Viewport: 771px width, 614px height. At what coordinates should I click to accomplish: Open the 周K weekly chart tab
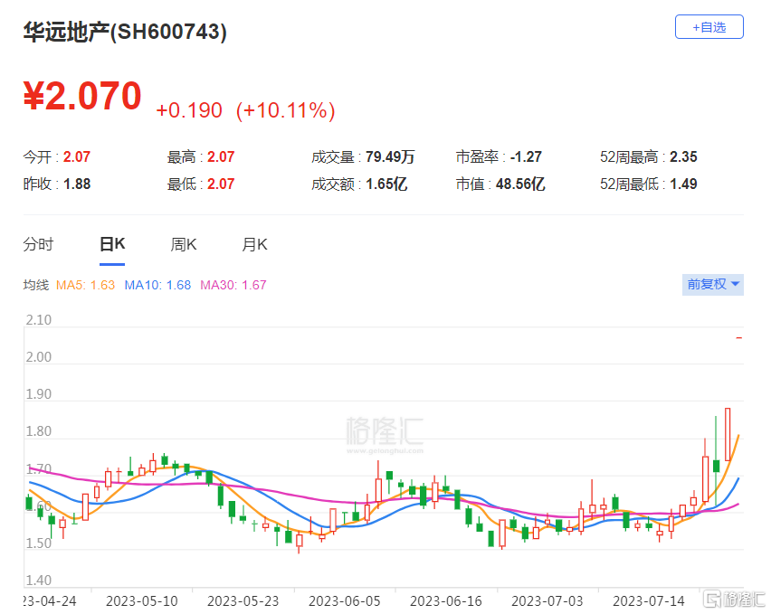(x=184, y=244)
